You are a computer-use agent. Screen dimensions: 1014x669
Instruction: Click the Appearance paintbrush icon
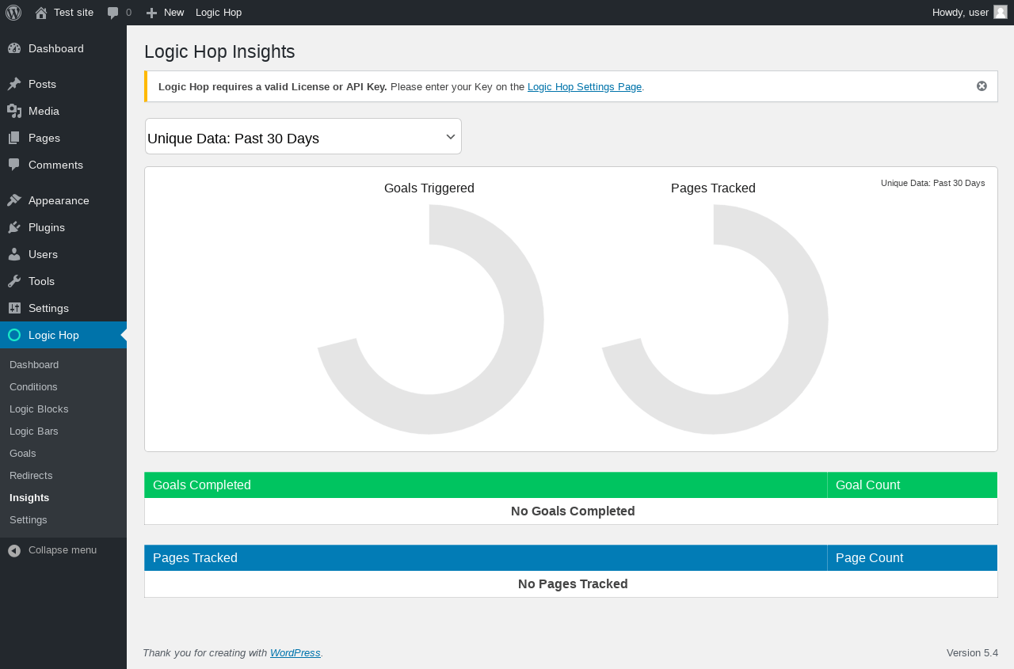coord(14,200)
